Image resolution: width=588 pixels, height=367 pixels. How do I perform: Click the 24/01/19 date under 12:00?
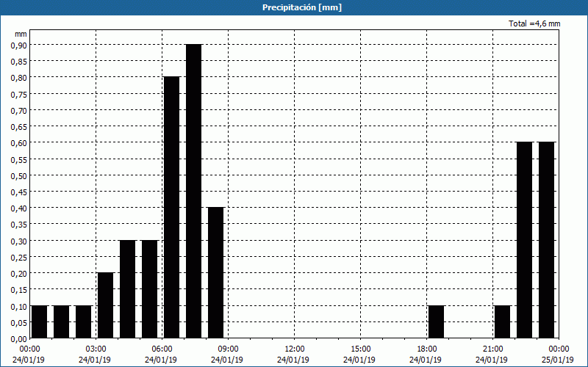pos(293,360)
